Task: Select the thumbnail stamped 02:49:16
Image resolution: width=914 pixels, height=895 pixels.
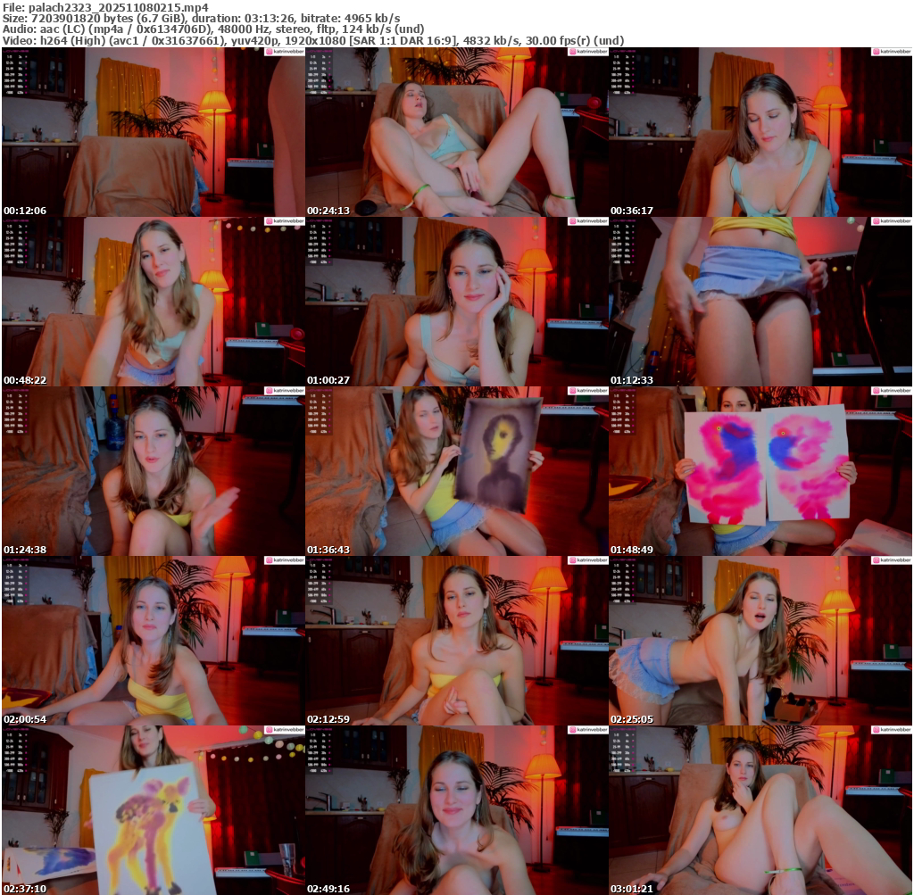Action: pyautogui.click(x=456, y=810)
